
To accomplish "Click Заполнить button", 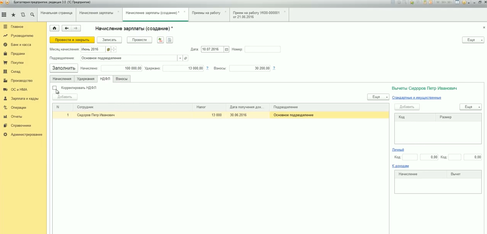I will click(x=64, y=68).
